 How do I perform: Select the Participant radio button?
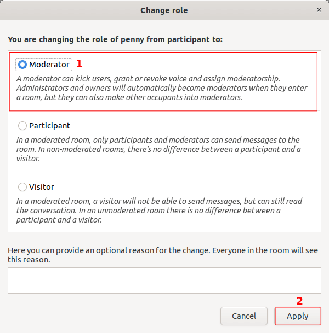pos(22,126)
